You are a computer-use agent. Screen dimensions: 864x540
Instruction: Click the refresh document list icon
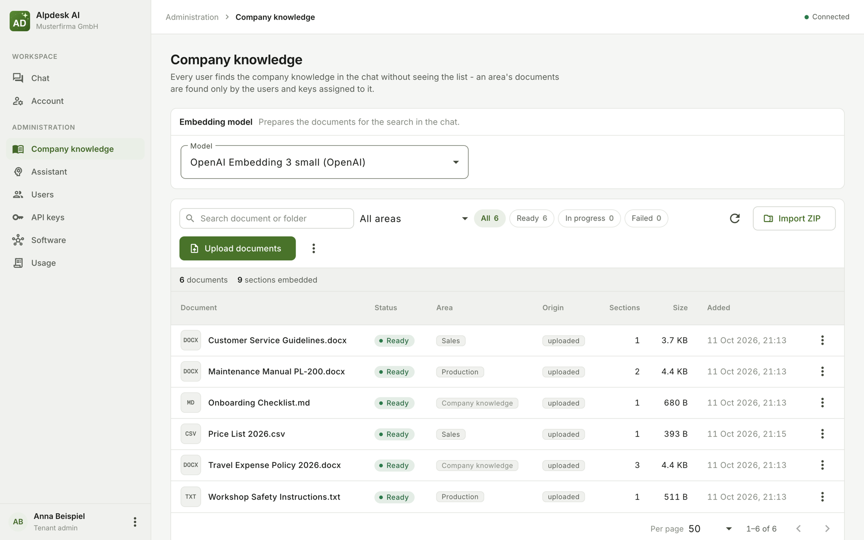click(734, 218)
